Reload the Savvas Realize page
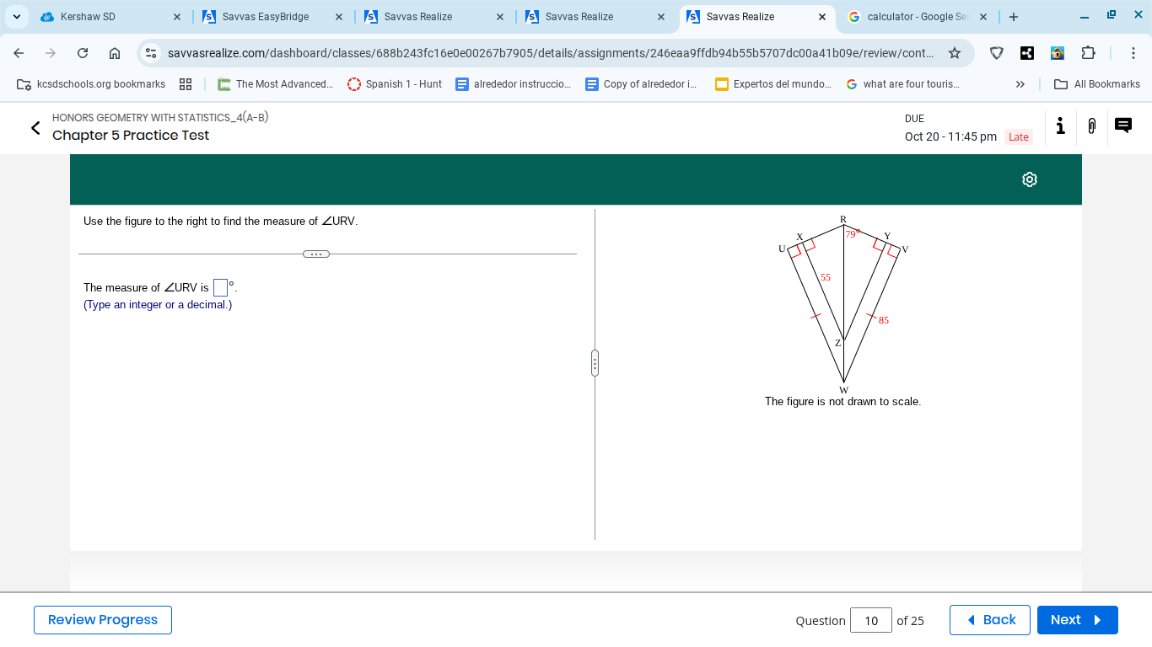The image size is (1152, 647). (82, 52)
